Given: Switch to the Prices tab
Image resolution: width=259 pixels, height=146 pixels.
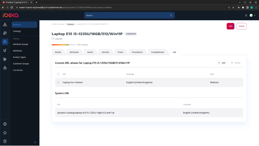Looking at the screenshot, I should (120, 52).
